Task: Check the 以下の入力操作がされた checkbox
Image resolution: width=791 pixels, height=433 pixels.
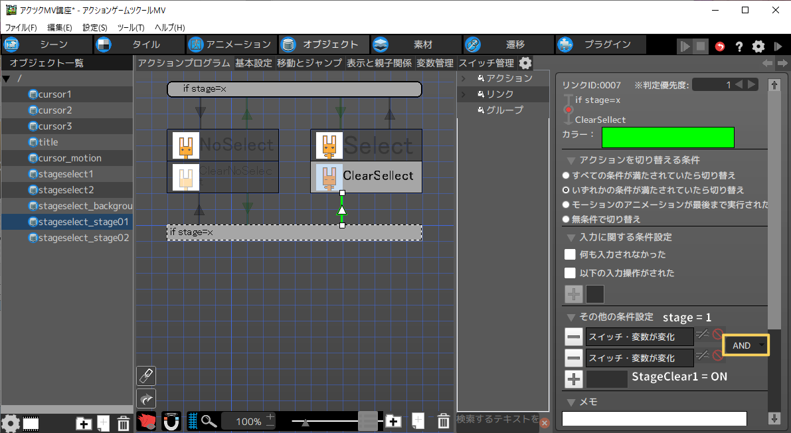Action: pyautogui.click(x=570, y=273)
